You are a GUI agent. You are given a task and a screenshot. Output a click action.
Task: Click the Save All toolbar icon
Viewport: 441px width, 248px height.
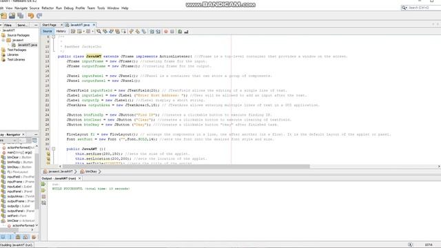(20, 16)
